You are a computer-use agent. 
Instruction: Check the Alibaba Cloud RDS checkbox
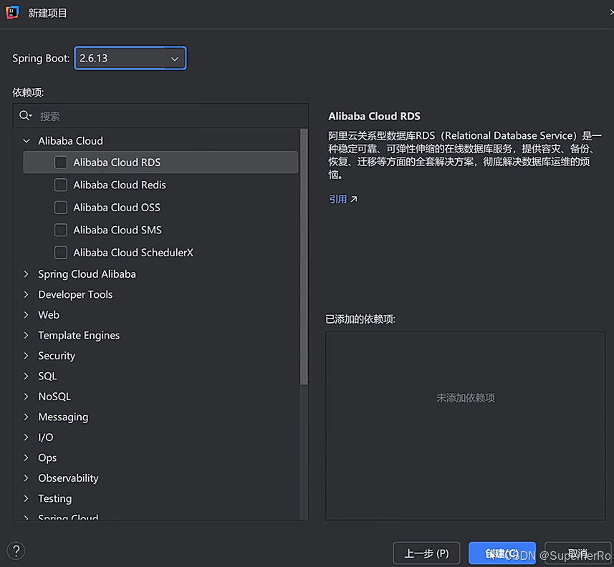point(61,162)
